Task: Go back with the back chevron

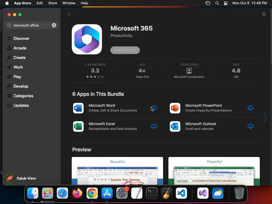Action: [69, 14]
